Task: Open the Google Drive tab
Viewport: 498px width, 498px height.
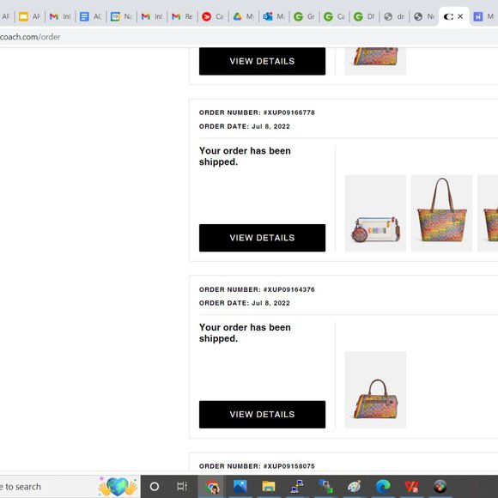Action: pyautogui.click(x=244, y=16)
